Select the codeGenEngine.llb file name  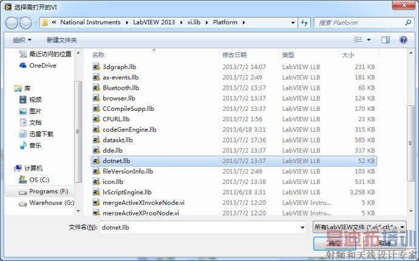click(x=129, y=130)
